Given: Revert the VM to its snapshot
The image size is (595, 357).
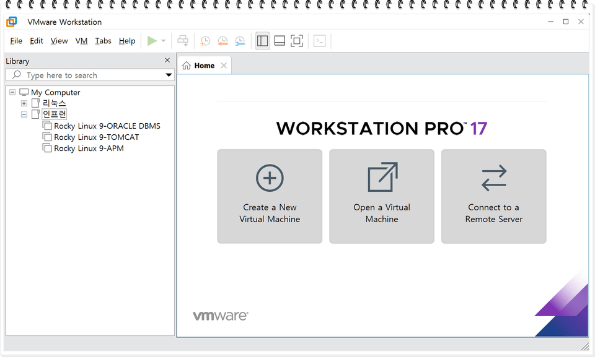Looking at the screenshot, I should [x=223, y=41].
